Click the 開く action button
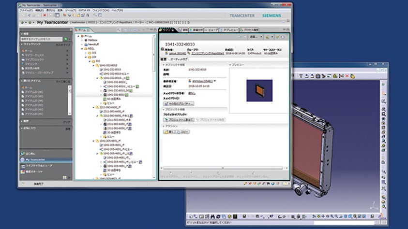Viewport: 408px width, 229px height. (169, 132)
